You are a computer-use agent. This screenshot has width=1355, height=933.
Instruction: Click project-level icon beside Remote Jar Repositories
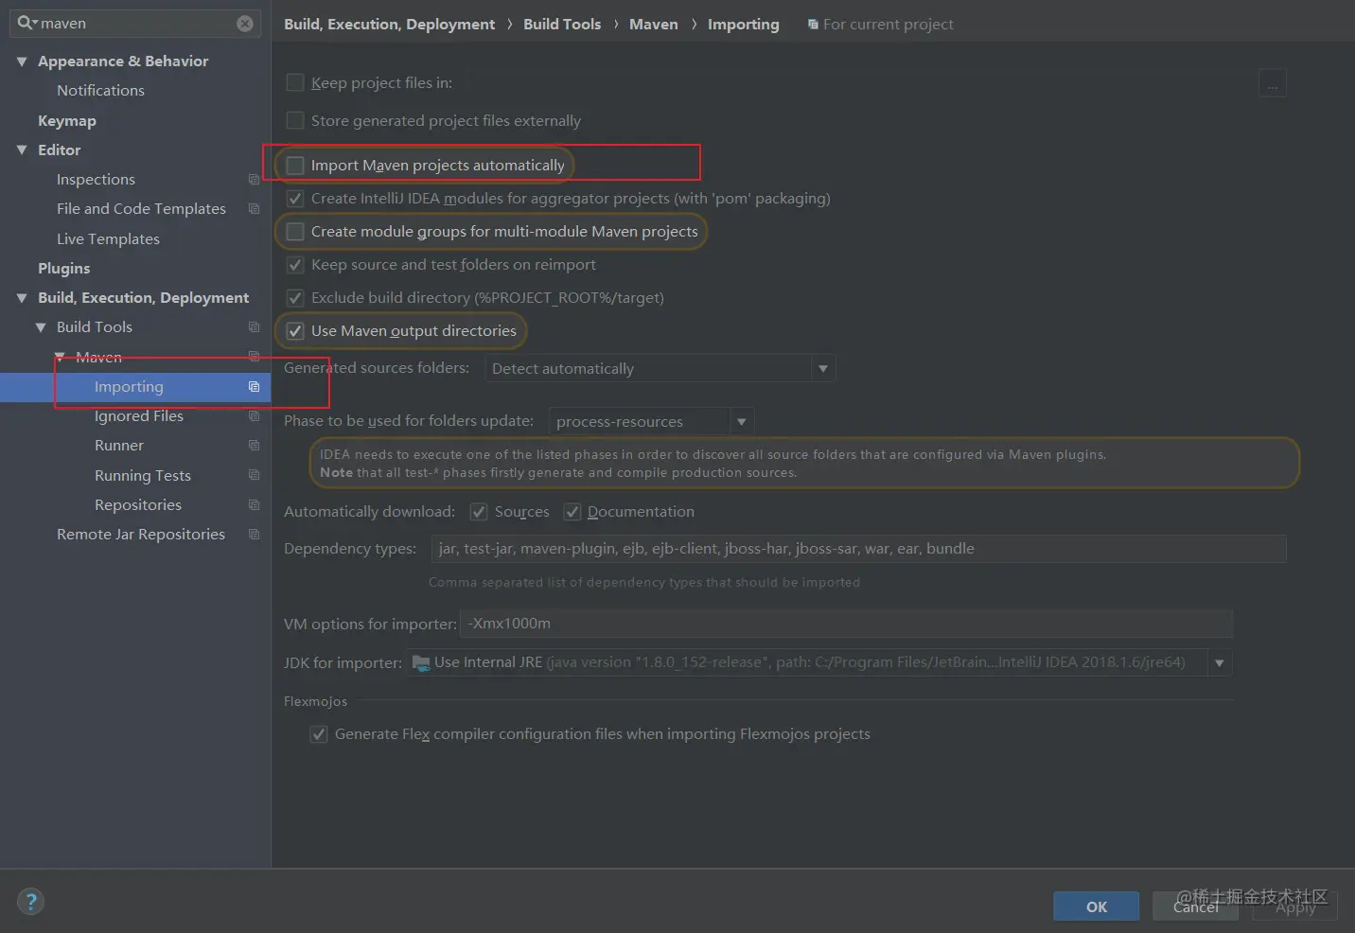(x=254, y=535)
